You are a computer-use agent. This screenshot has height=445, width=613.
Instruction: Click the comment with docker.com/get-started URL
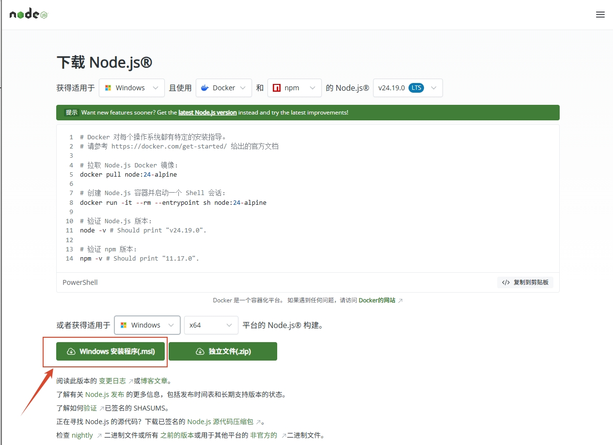179,146
